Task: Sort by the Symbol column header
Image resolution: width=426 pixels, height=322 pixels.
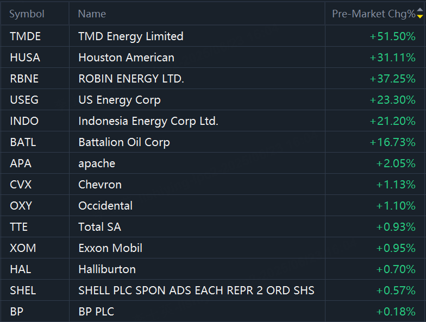Action: (x=27, y=14)
